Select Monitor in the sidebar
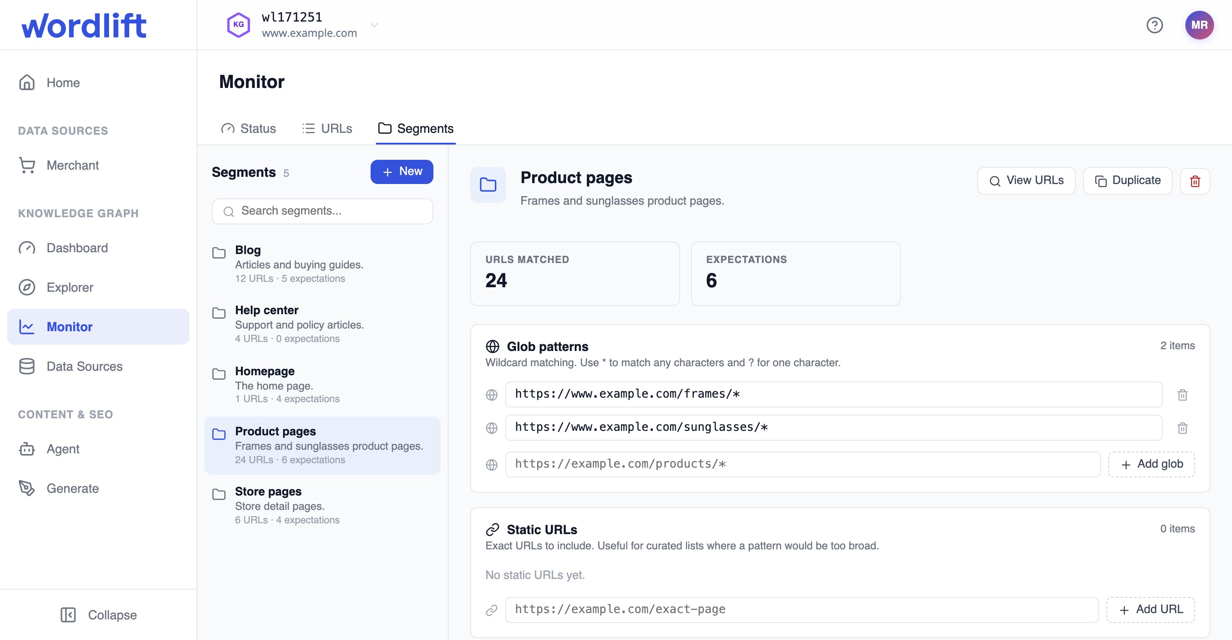This screenshot has width=1232, height=640. coord(98,327)
